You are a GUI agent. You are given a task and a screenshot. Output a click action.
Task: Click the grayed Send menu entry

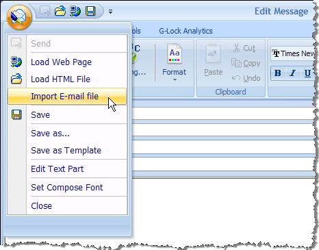67,43
